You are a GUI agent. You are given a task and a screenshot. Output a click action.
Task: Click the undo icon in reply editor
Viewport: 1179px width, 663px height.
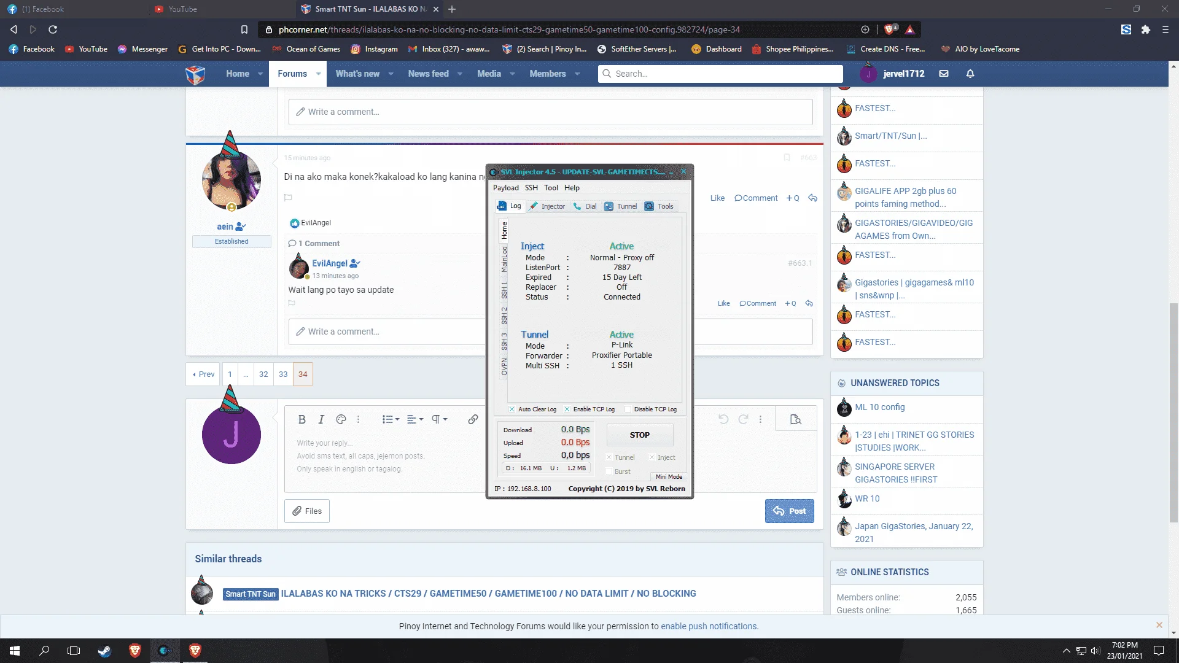point(723,419)
